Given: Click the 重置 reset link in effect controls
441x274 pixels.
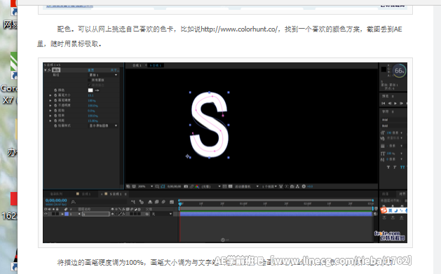Looking at the screenshot, I should pyautogui.click(x=91, y=70).
